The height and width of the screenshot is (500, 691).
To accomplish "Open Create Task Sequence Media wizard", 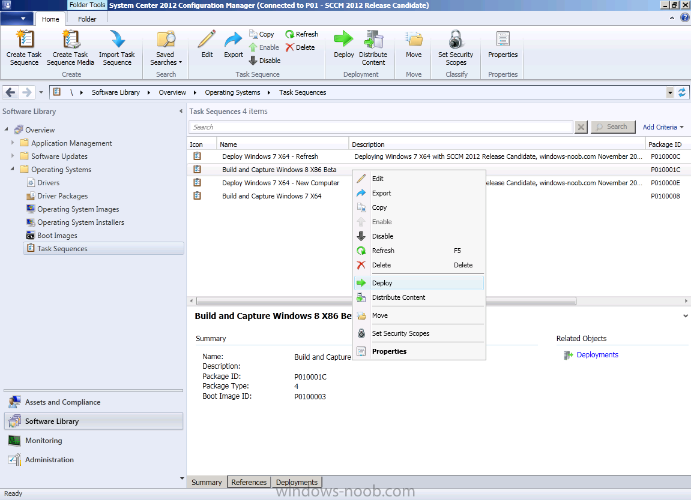I will 70,47.
